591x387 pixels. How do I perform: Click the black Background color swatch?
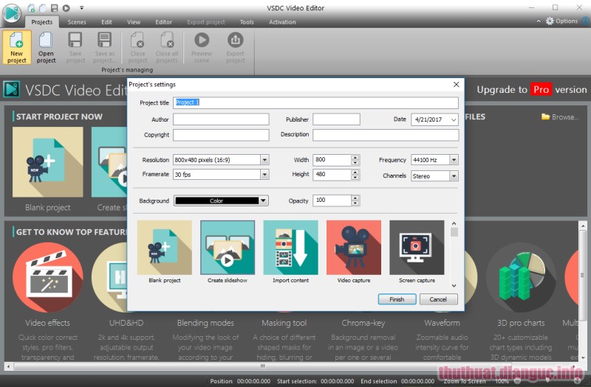point(216,201)
